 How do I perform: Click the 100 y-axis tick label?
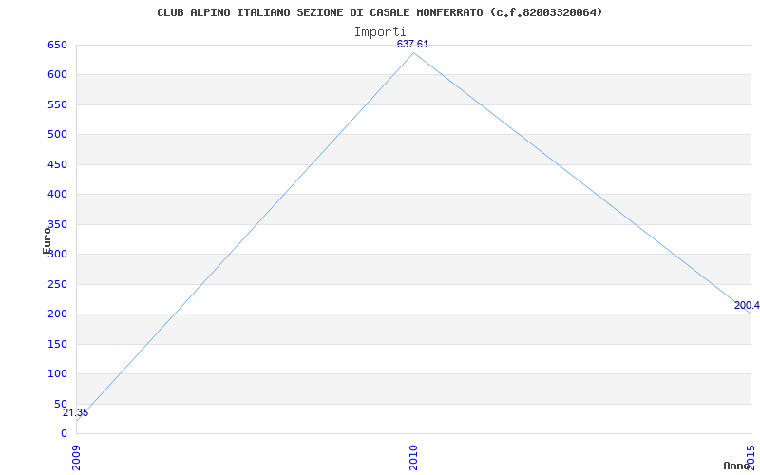pos(57,373)
